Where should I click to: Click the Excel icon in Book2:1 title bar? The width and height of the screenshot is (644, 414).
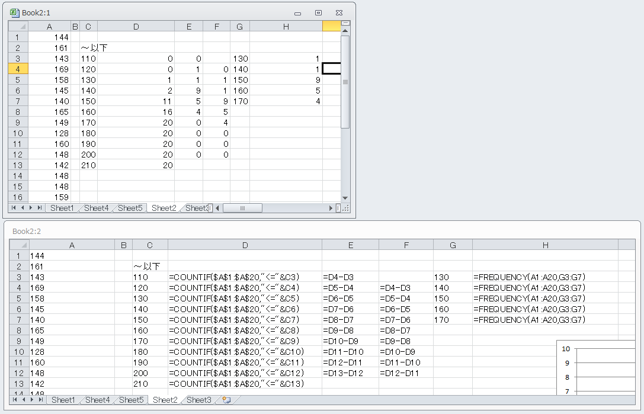tap(15, 12)
